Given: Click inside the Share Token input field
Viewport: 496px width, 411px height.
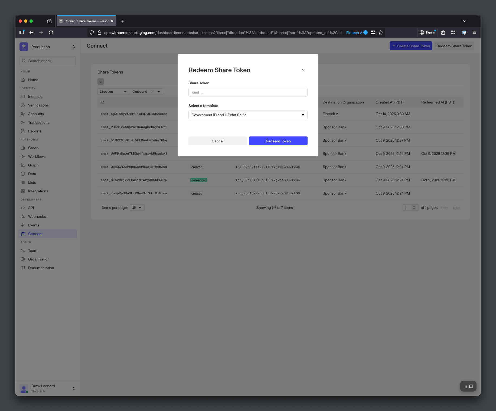Looking at the screenshot, I should click(247, 92).
